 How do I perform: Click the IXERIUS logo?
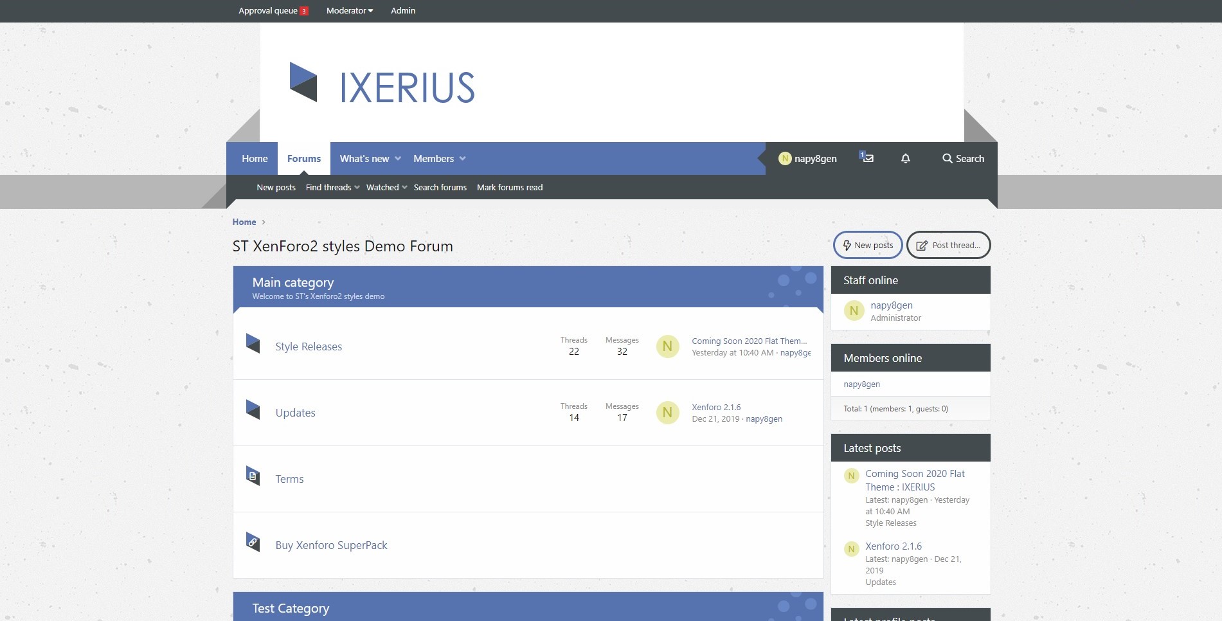pyautogui.click(x=382, y=82)
